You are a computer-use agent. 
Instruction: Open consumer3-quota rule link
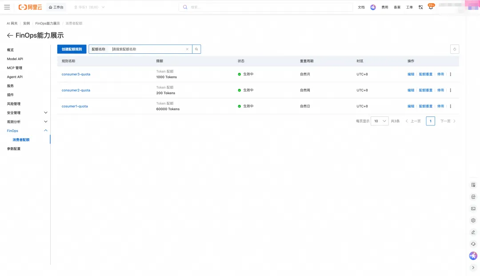coord(76,74)
